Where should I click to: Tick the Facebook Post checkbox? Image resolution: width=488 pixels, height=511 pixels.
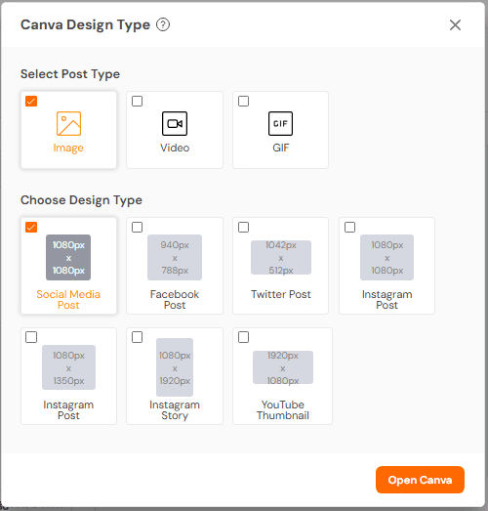tap(137, 227)
